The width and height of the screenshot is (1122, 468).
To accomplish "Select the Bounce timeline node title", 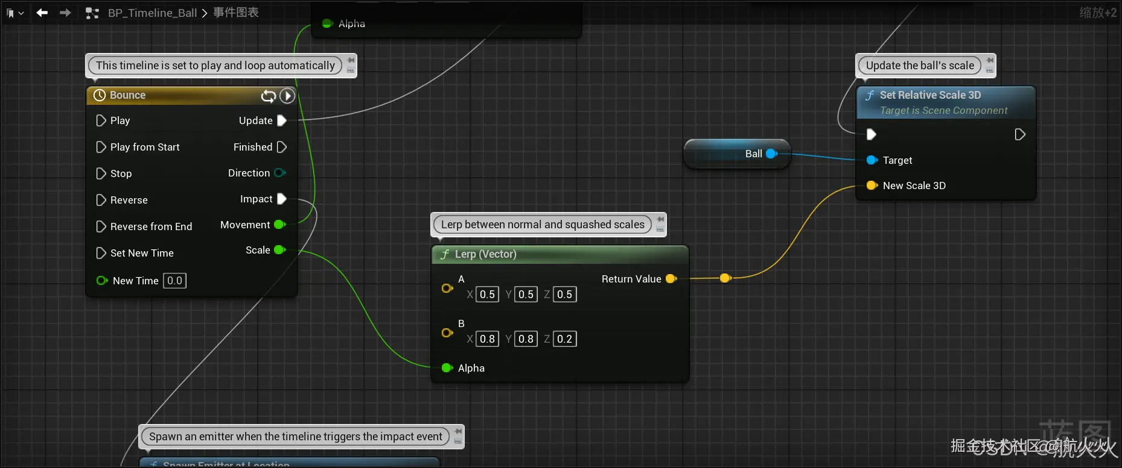I will pos(127,95).
